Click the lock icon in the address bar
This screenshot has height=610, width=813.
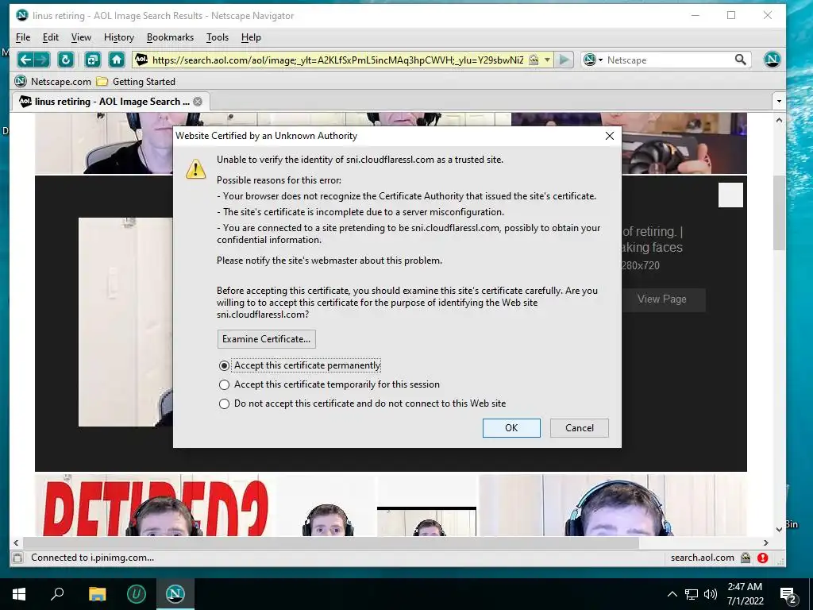[534, 60]
